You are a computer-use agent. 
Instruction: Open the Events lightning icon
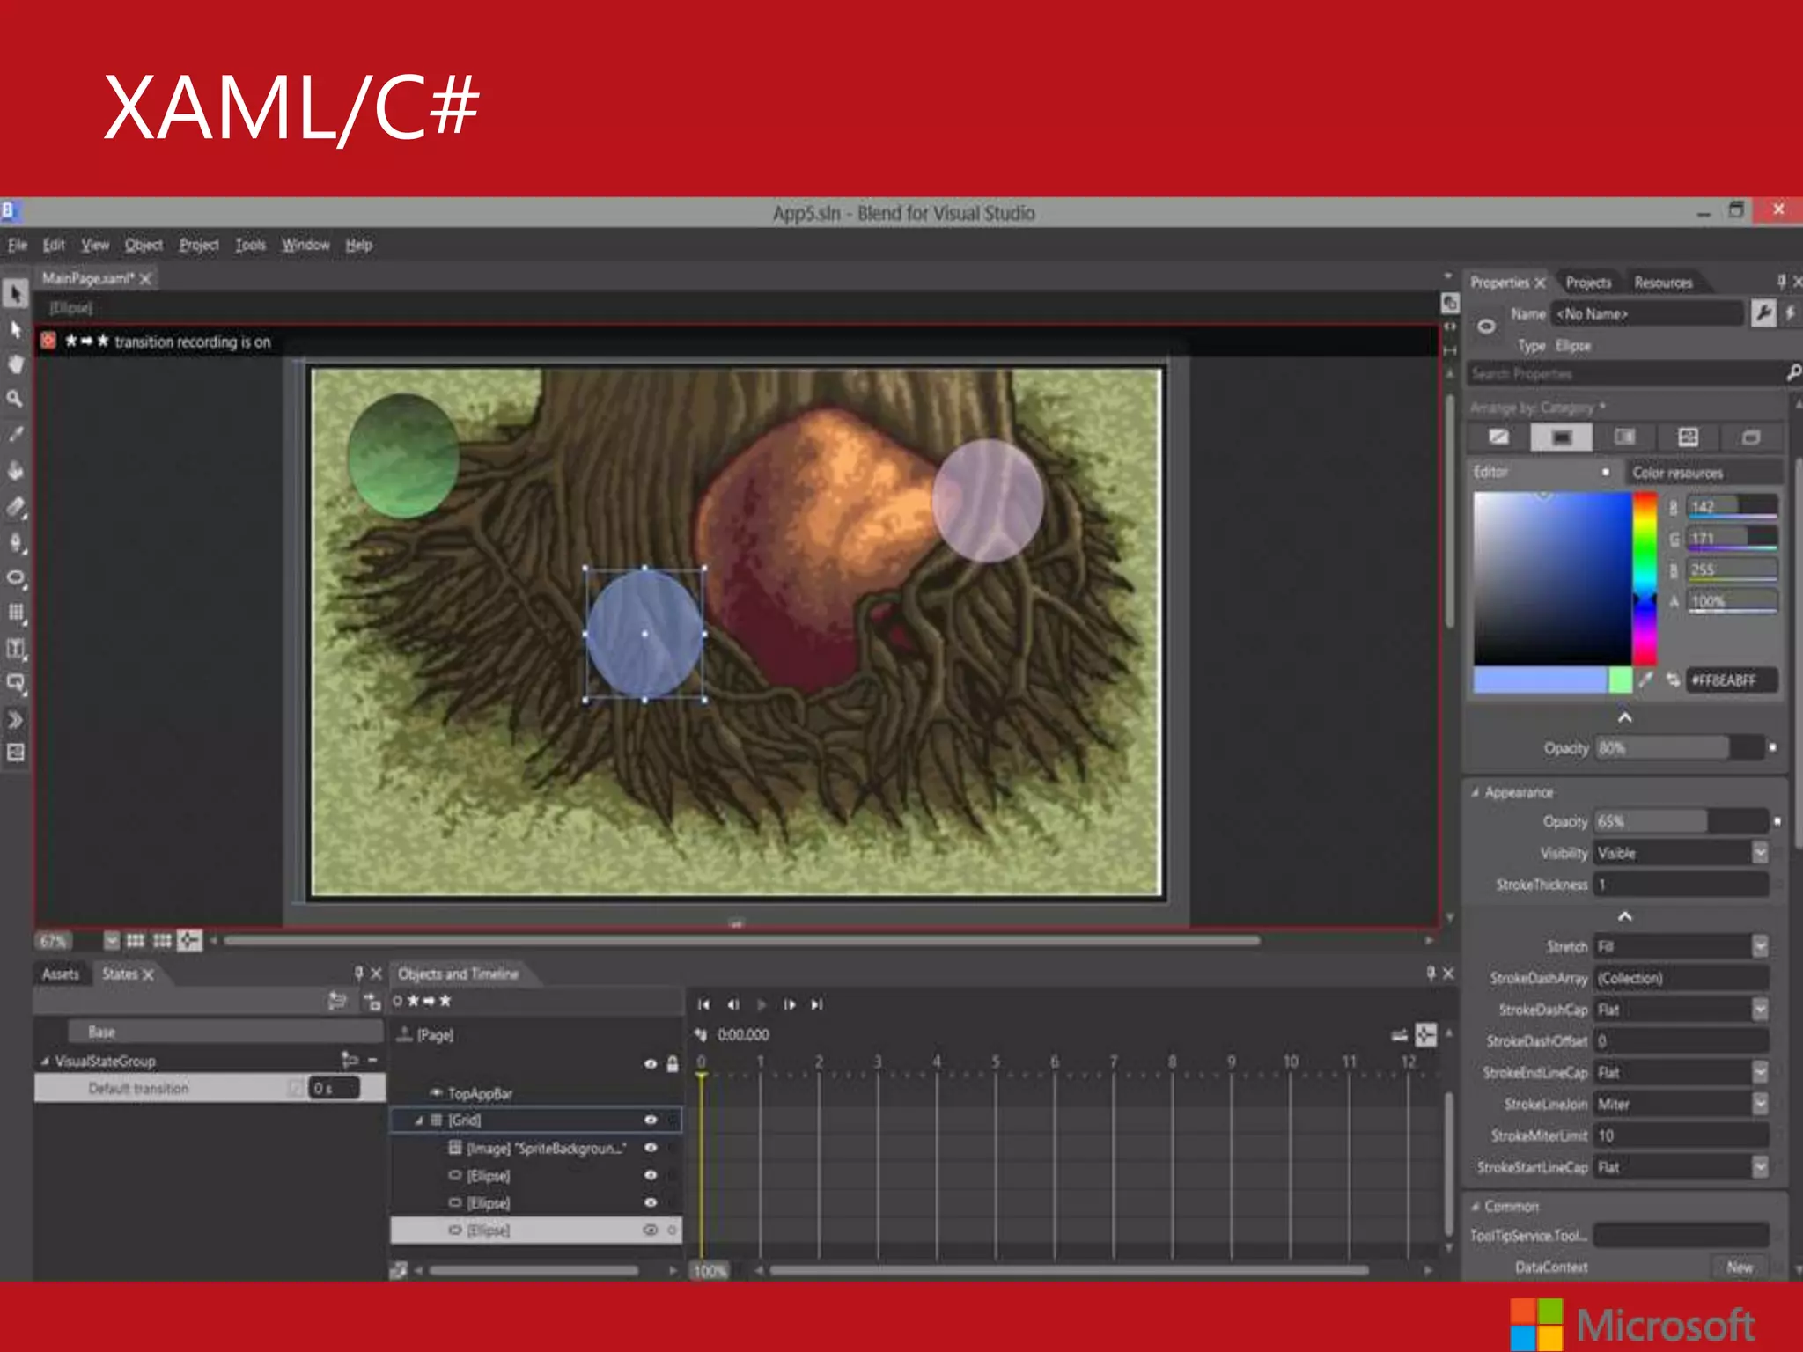[1790, 313]
